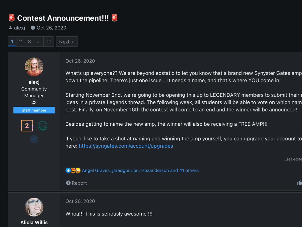Click the Next page button
Viewport: 302px width, 227px height.
(67, 42)
